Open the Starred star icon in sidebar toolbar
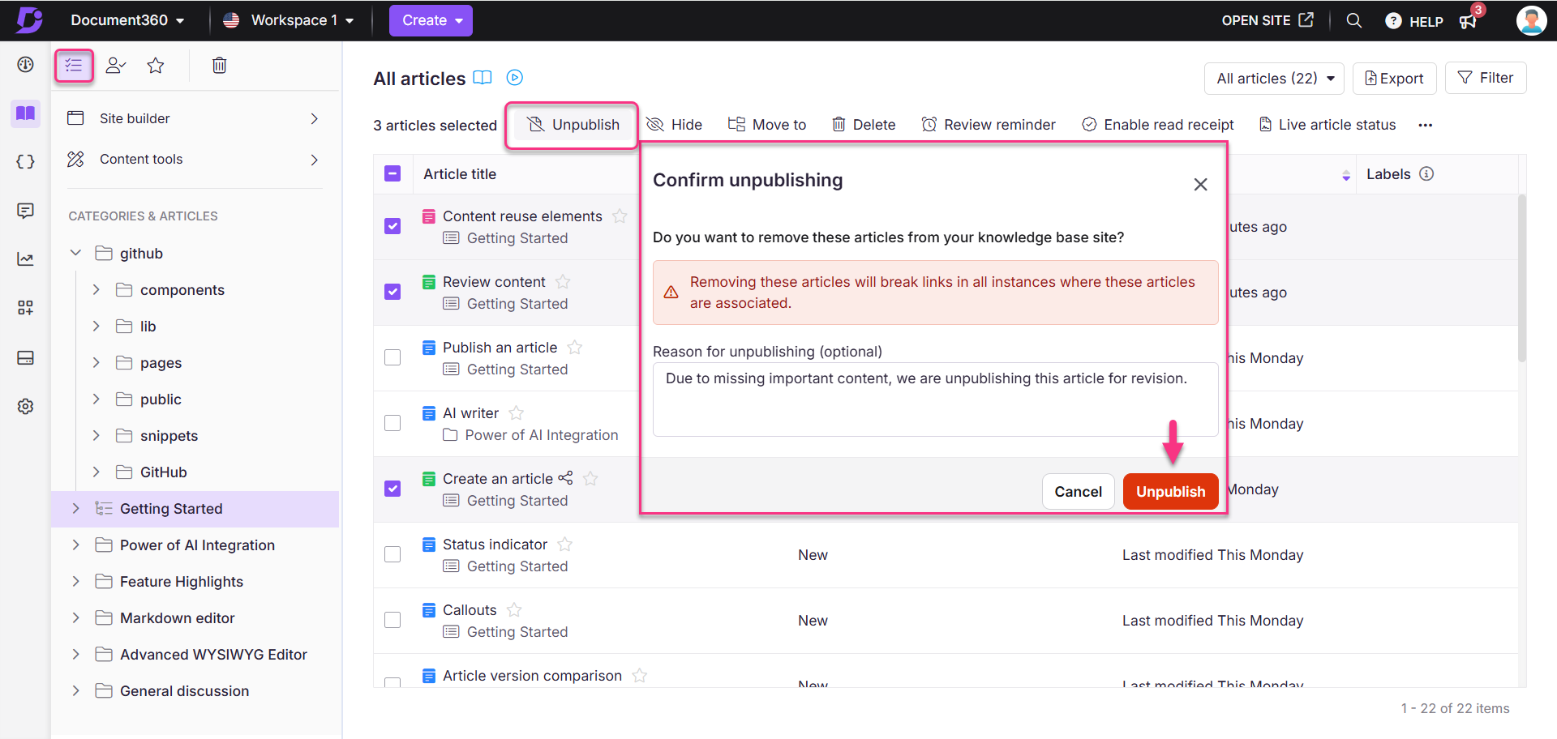The height and width of the screenshot is (739, 1557). pos(156,65)
